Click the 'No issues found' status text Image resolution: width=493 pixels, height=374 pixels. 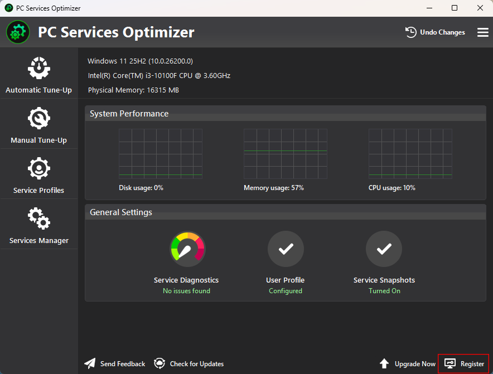point(186,291)
